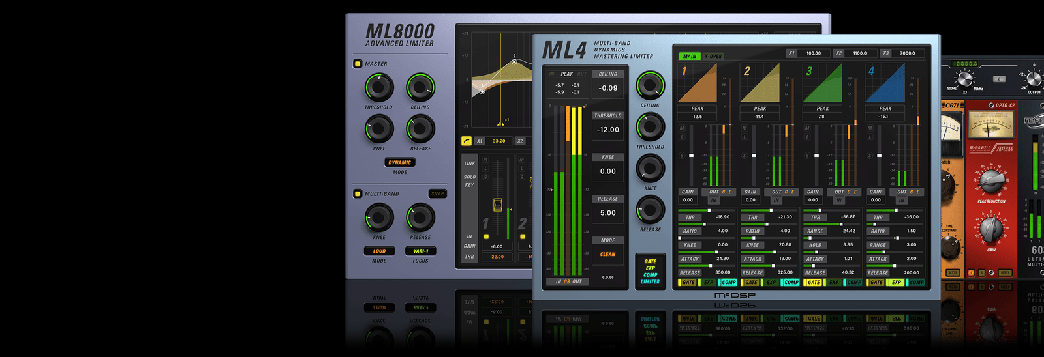1044x357 pixels.
Task: Toggle the S solo button on ML4 band 1
Action: pyautogui.click(x=682, y=156)
